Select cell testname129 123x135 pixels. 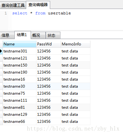19,115
